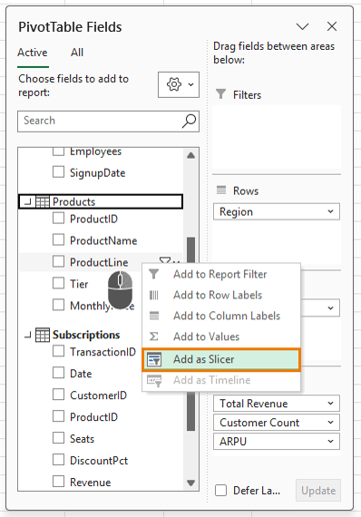Click the Rows area icon
Image resolution: width=361 pixels, height=517 pixels.
221,190
